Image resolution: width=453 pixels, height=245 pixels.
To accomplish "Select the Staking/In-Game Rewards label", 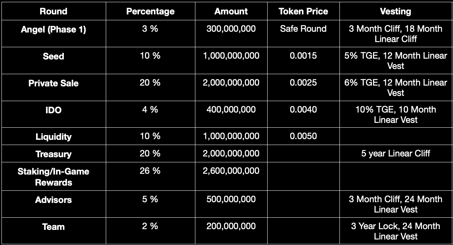I will coord(53,177).
